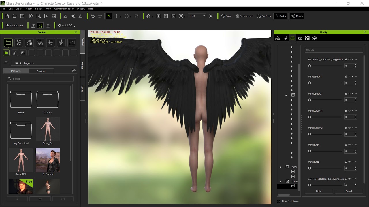Image resolution: width=369 pixels, height=207 pixels.
Task: Toggle Show Sub Items checkbox
Action: 278,201
